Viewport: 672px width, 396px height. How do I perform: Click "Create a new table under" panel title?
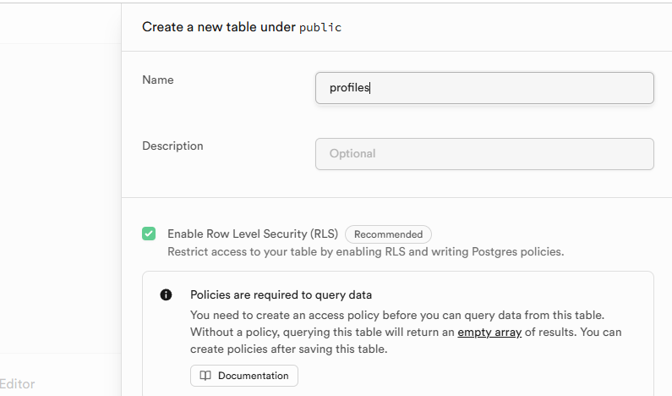point(218,27)
